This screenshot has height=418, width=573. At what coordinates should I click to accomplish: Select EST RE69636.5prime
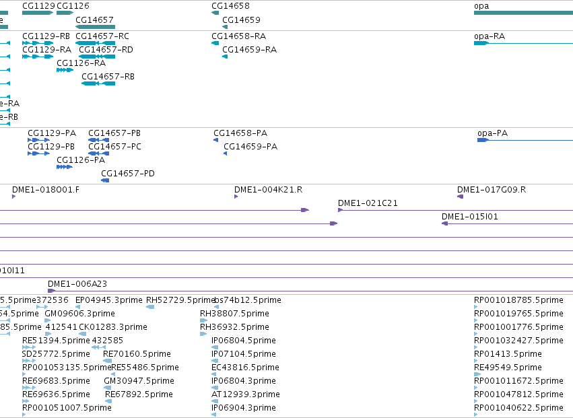click(56, 394)
